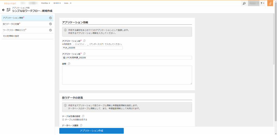The width and height of the screenshot is (277, 135).
Task: Open help icon beside テーブル生成の設定
Action: (x=83, y=116)
